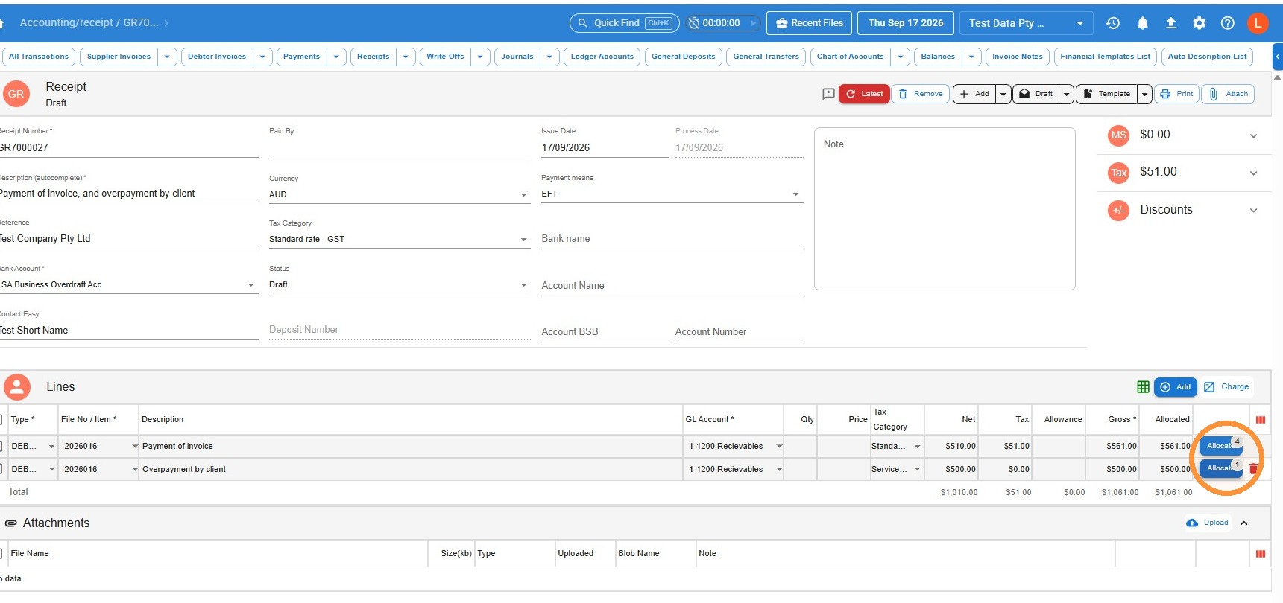Open the Currency AUD dropdown
Viewport: 1283px width, 603px height.
[x=399, y=194]
